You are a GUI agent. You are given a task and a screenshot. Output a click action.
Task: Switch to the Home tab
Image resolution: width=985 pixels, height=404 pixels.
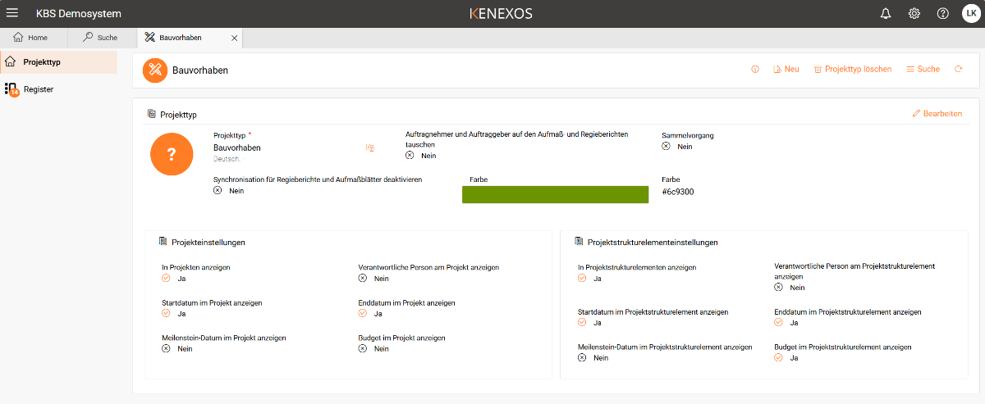point(30,38)
